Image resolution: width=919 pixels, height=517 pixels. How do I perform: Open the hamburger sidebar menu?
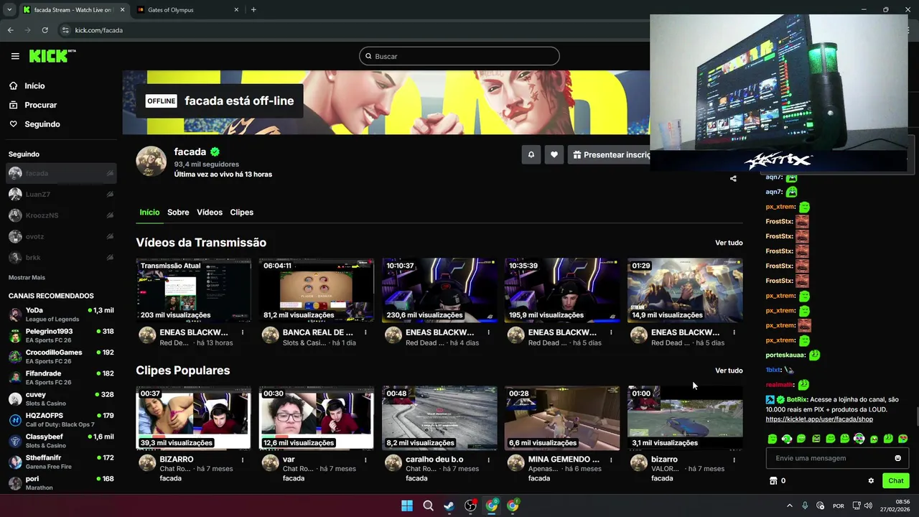tap(15, 56)
